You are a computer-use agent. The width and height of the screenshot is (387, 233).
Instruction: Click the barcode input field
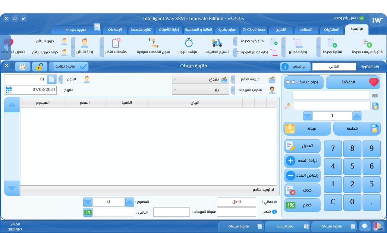pos(331,95)
